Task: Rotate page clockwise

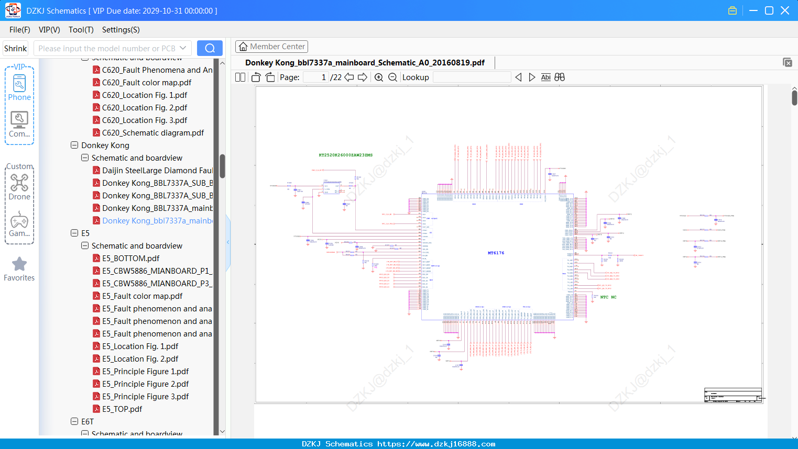Action: [x=270, y=77]
